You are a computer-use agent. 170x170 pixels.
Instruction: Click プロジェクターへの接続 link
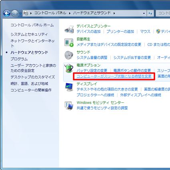[x=95, y=95]
